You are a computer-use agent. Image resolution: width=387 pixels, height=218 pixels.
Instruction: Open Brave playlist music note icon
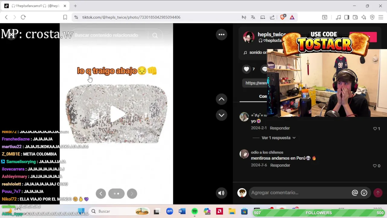pyautogui.click(x=338, y=17)
